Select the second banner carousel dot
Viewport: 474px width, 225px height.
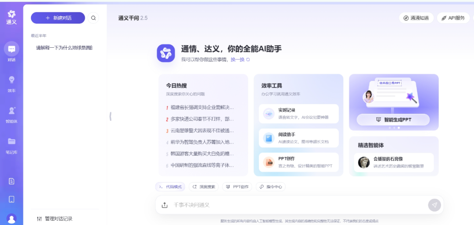tap(394, 128)
